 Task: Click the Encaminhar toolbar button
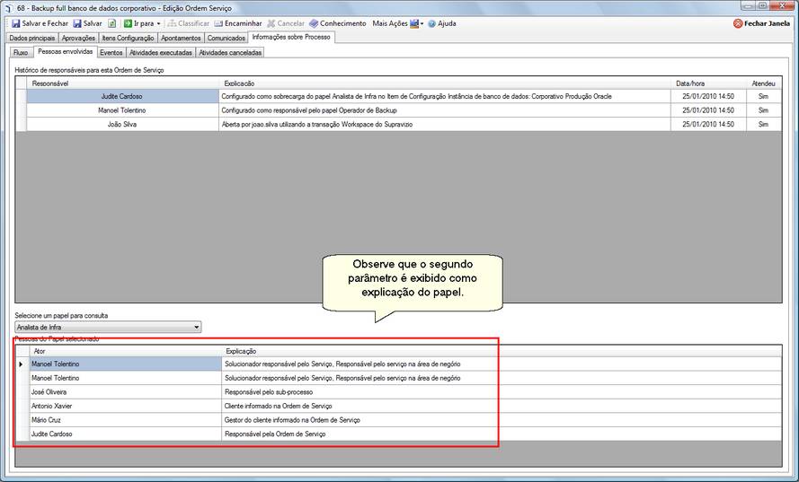coord(238,23)
